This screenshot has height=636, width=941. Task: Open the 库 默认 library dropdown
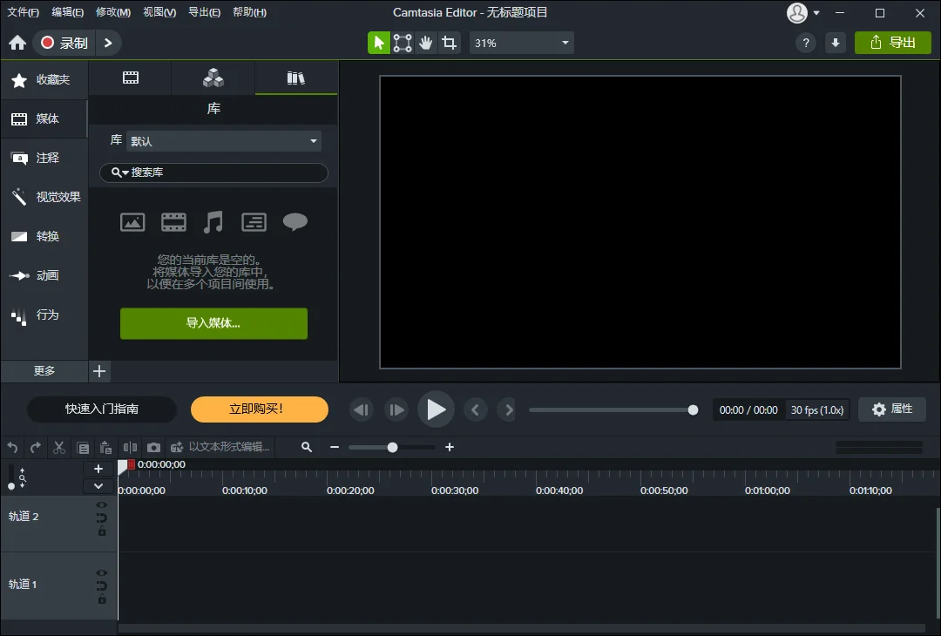pyautogui.click(x=224, y=141)
